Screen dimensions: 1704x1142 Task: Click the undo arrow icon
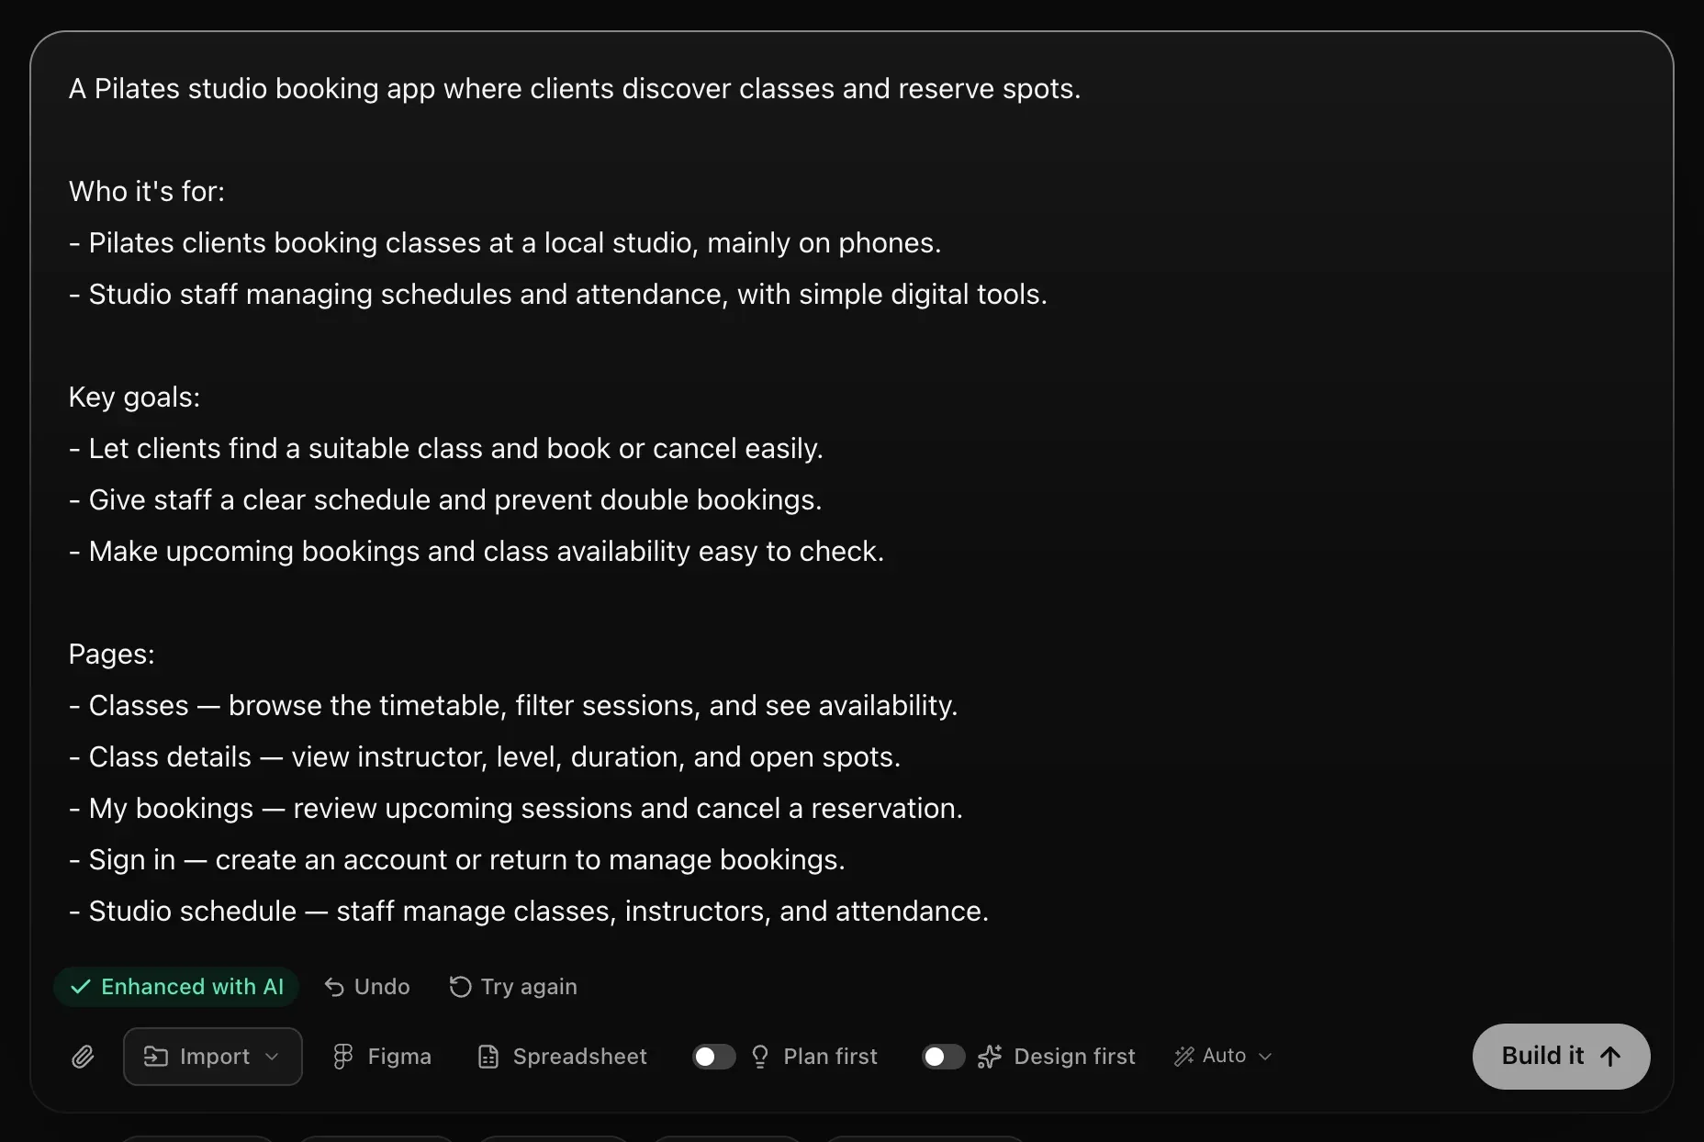(x=334, y=987)
